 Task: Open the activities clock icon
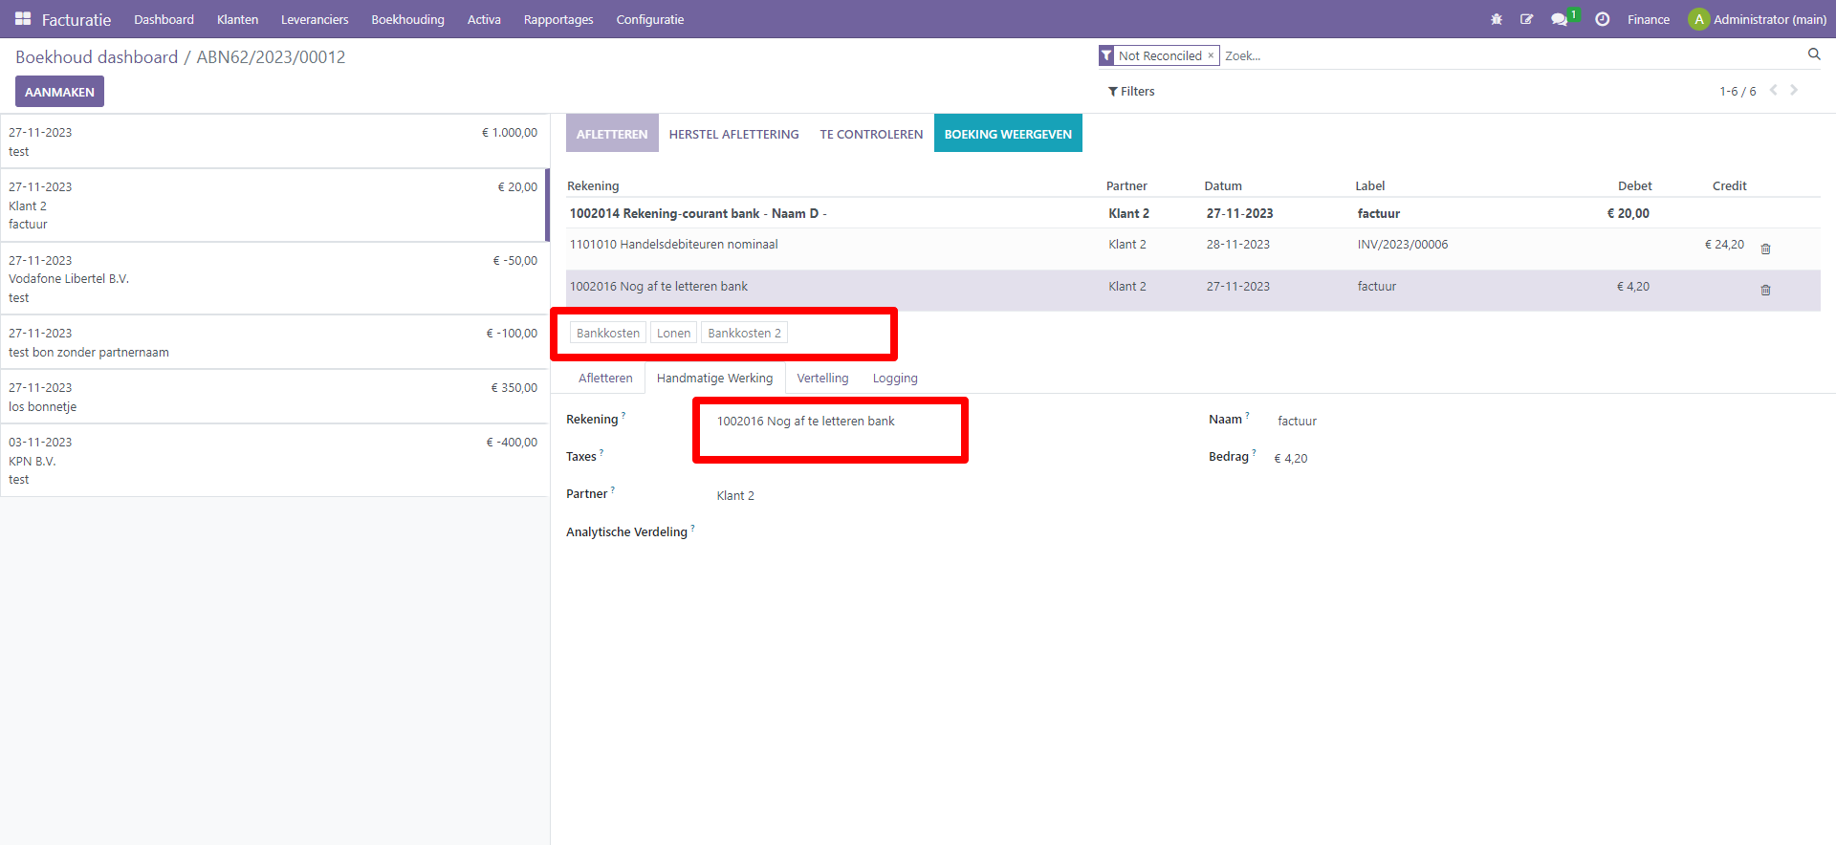click(1603, 19)
